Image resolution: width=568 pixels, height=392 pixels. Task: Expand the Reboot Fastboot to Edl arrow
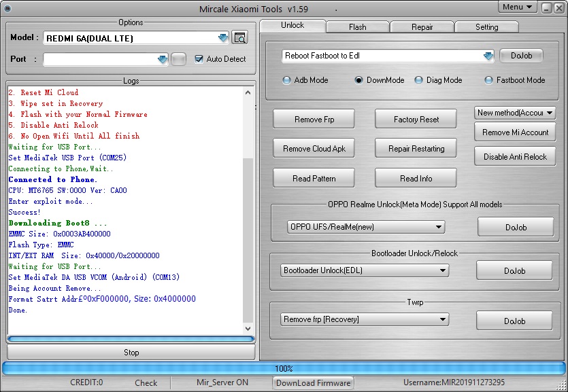tap(488, 56)
